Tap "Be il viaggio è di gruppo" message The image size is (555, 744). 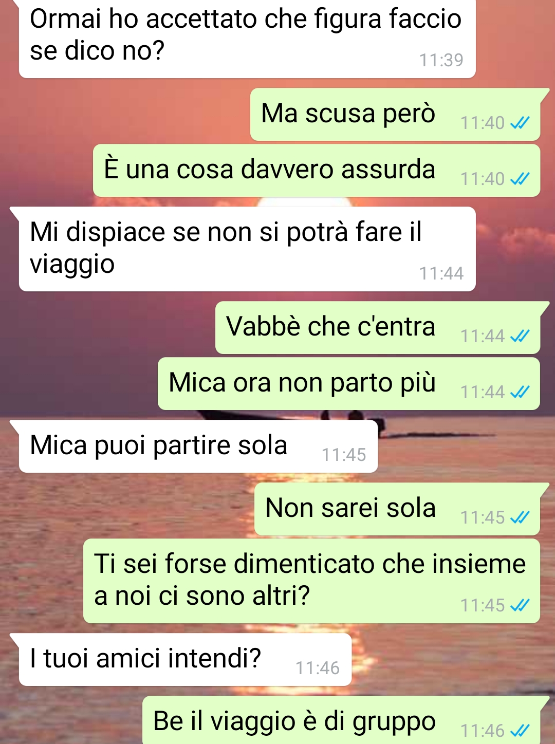(x=341, y=720)
